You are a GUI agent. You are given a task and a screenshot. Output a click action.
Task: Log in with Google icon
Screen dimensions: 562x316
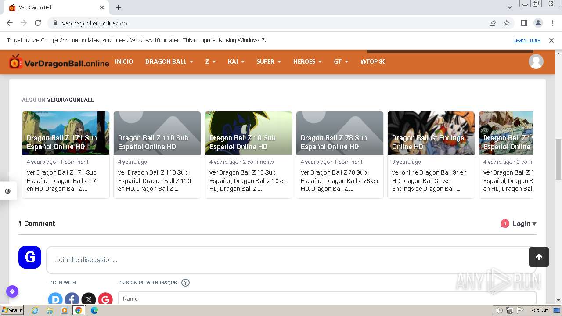tap(105, 300)
